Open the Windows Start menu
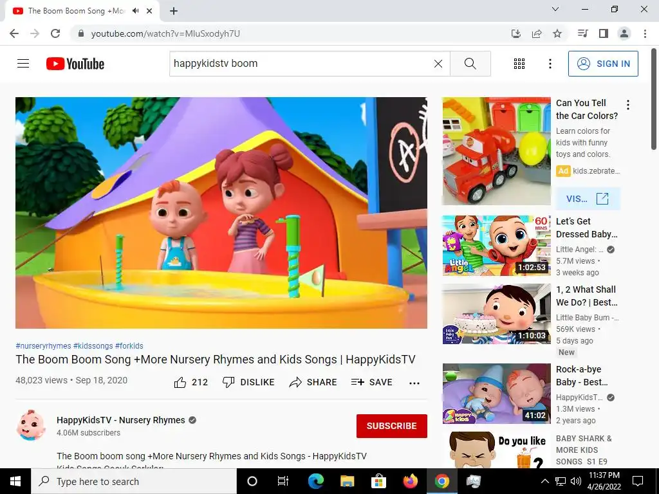 click(15, 481)
